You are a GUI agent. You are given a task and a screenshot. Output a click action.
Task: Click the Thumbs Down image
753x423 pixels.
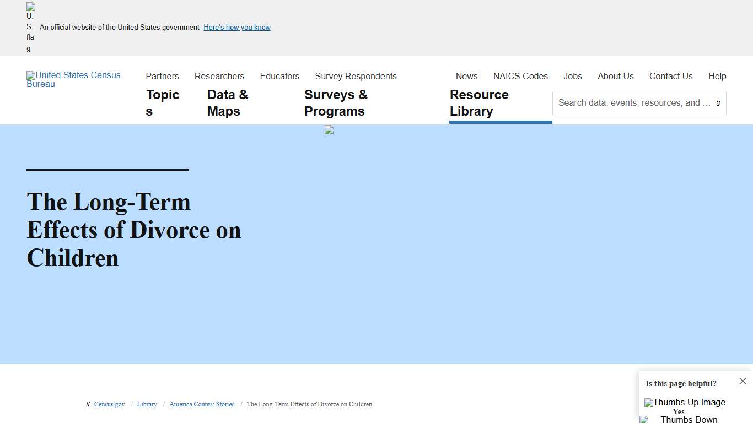click(x=679, y=419)
